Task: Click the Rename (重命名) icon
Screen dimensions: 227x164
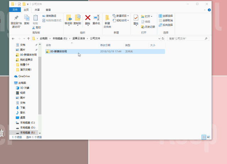Action: [96, 18]
